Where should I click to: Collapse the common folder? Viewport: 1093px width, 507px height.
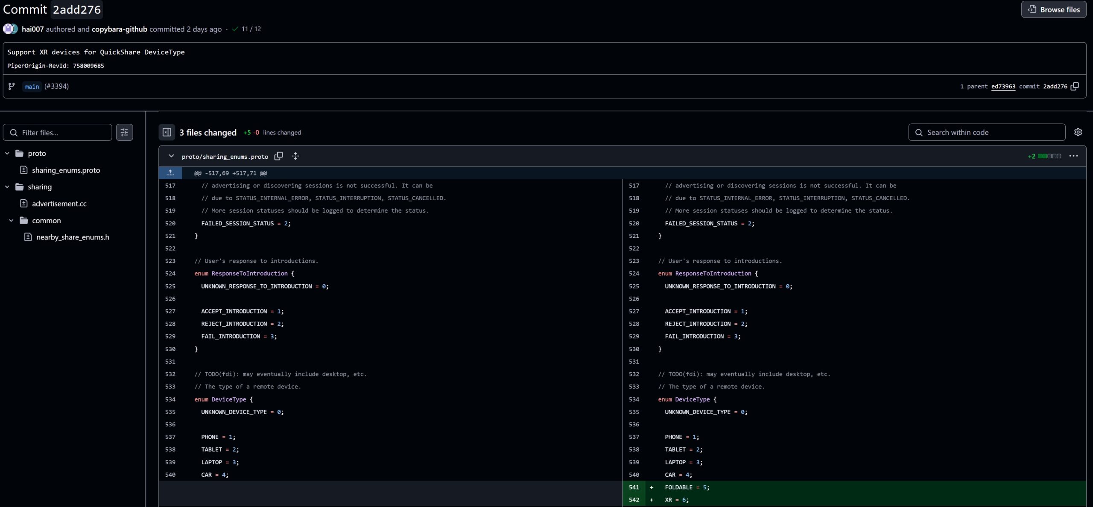point(12,221)
